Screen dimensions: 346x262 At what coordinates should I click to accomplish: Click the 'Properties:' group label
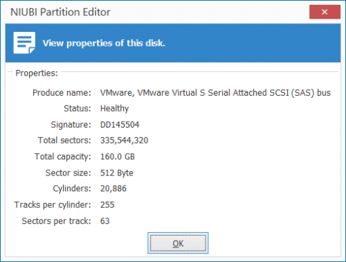click(x=37, y=73)
